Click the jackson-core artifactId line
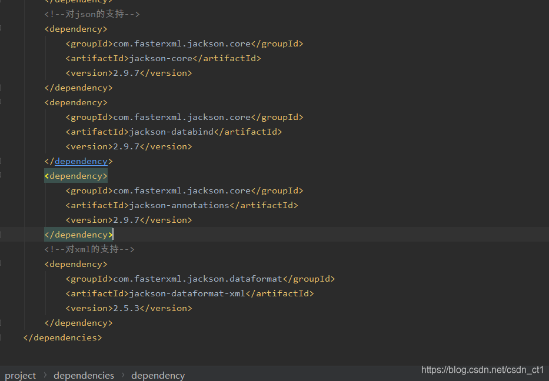This screenshot has width=549, height=381. click(163, 58)
